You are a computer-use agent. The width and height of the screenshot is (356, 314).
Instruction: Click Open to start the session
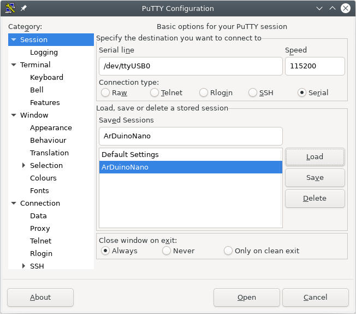(x=247, y=298)
